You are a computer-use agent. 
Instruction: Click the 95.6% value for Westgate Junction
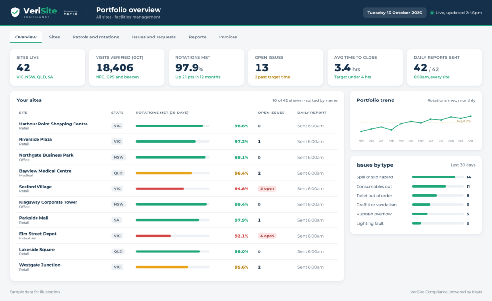click(242, 267)
